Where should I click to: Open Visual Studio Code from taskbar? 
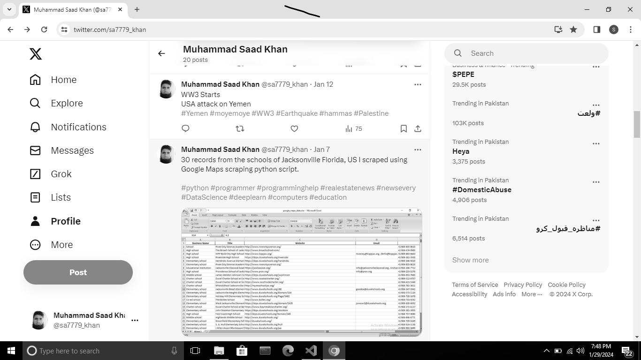(x=311, y=351)
